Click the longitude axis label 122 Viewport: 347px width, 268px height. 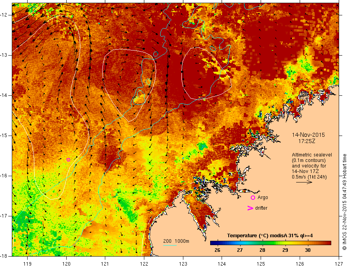[144, 264]
